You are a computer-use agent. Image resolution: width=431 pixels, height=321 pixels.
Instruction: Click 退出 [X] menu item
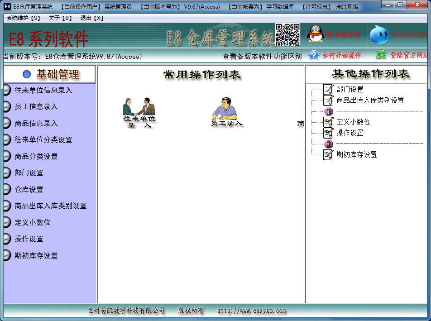click(92, 18)
